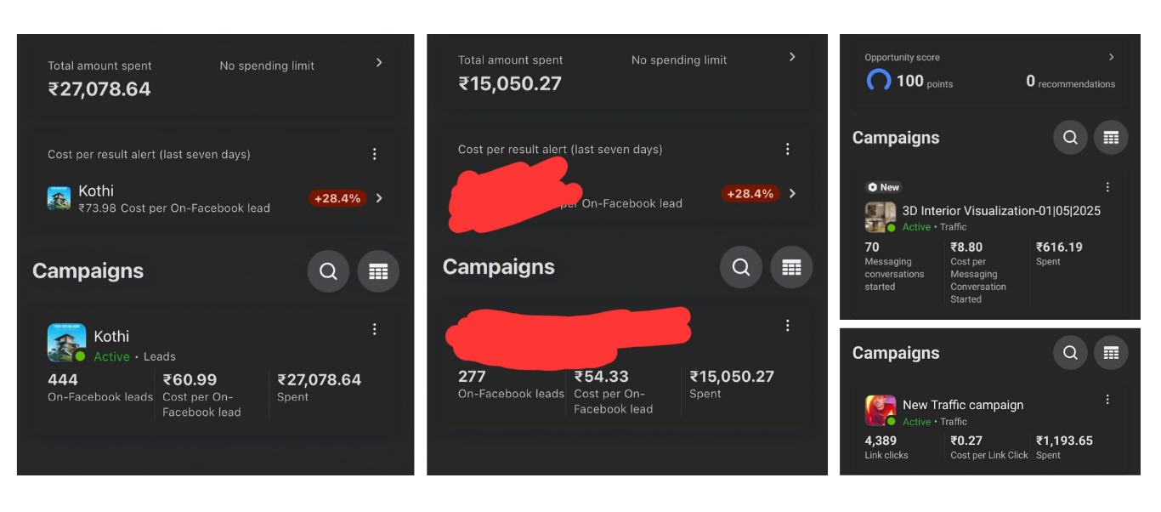Open New Traffic campaign title

point(963,405)
